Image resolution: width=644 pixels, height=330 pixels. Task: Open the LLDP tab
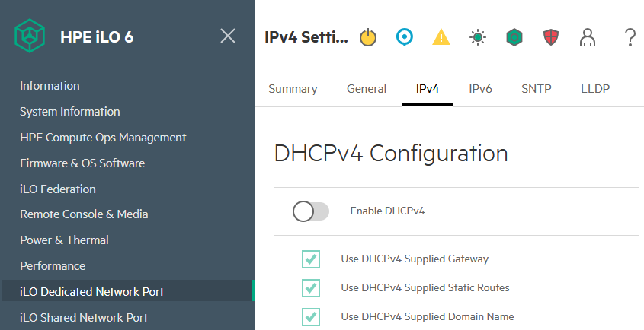(595, 89)
